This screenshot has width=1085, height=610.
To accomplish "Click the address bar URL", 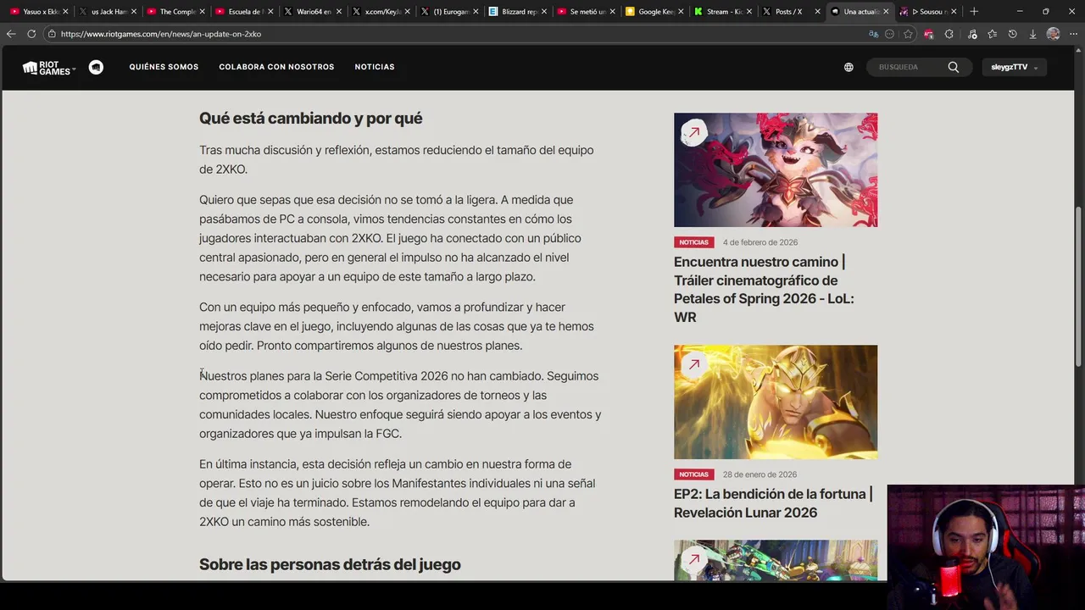I will click(x=161, y=34).
